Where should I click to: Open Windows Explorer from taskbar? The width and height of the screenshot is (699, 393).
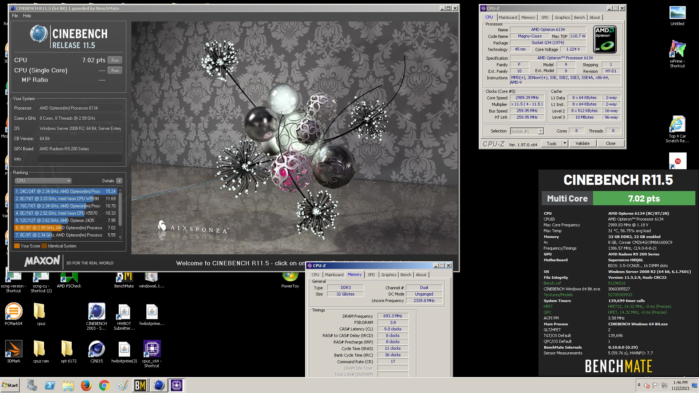pos(68,385)
